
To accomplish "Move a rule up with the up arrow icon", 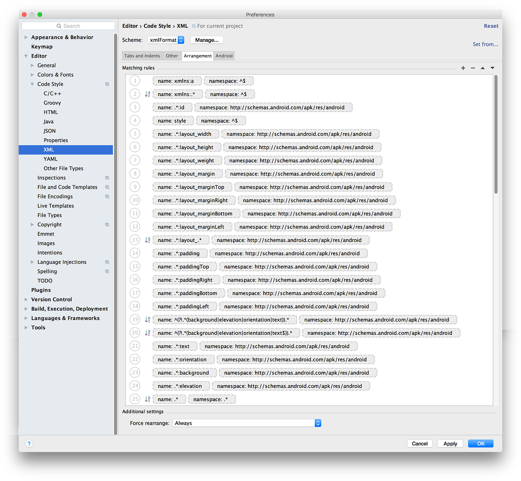I will [482, 68].
